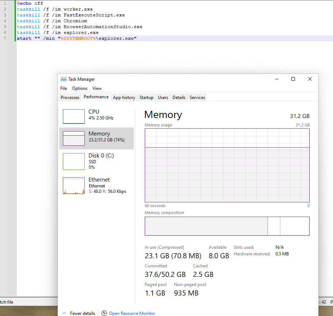Image resolution: width=333 pixels, height=316 pixels.
Task: Open the Options menu
Action: (x=80, y=88)
